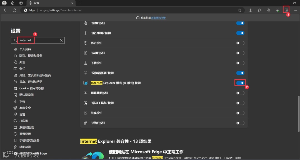Open 个人资料 settings section

(25, 49)
